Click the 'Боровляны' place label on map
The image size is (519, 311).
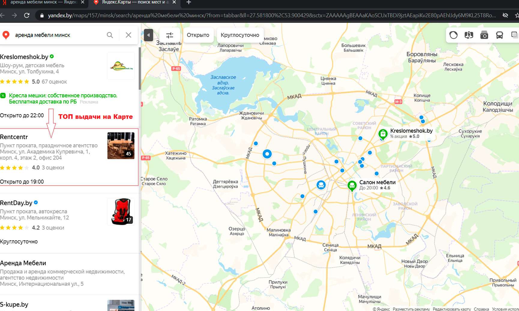pos(422,54)
